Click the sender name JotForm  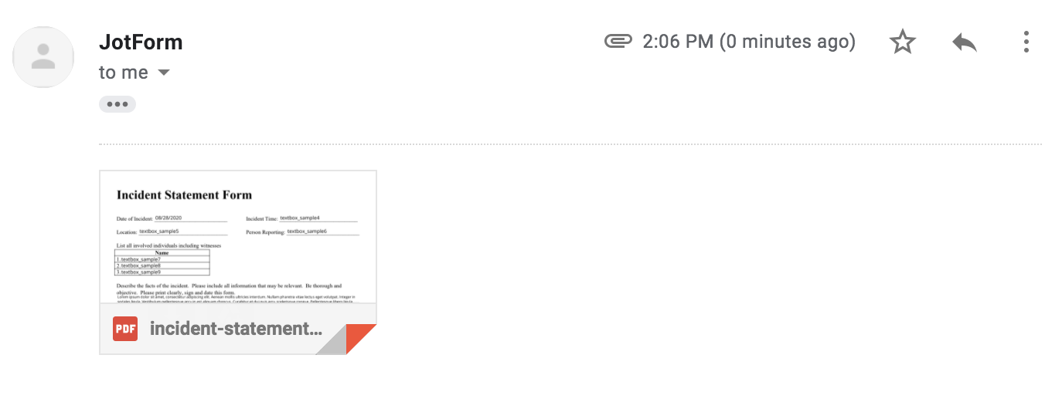pyautogui.click(x=141, y=42)
